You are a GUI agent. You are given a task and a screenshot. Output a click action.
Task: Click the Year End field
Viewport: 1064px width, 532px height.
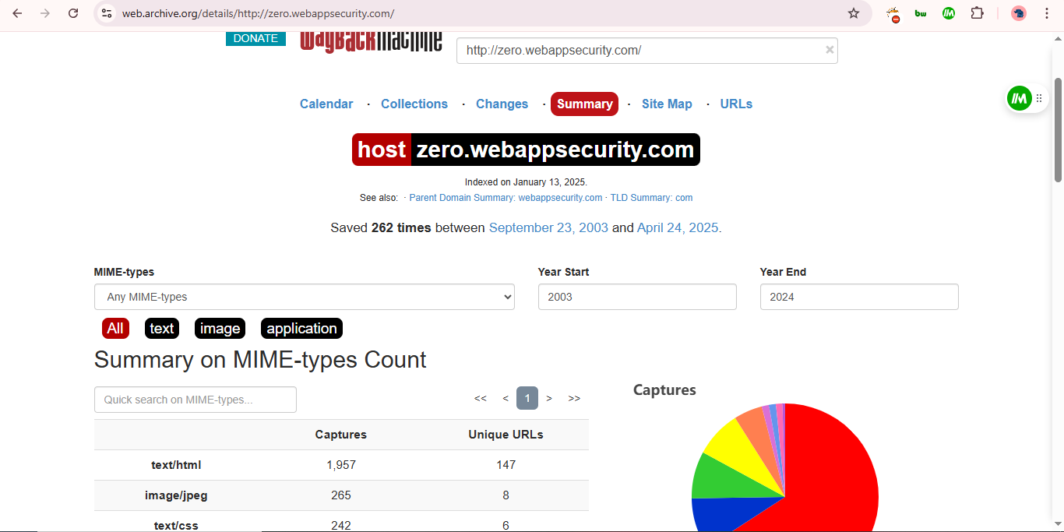pyautogui.click(x=859, y=297)
